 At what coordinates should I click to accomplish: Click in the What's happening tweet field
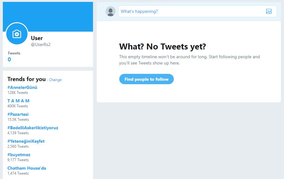[x=198, y=11]
